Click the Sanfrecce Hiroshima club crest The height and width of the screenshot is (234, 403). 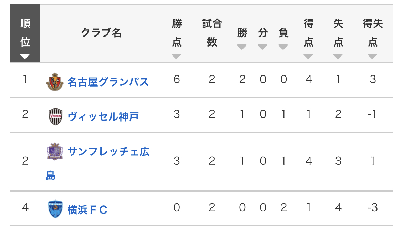click(x=55, y=151)
